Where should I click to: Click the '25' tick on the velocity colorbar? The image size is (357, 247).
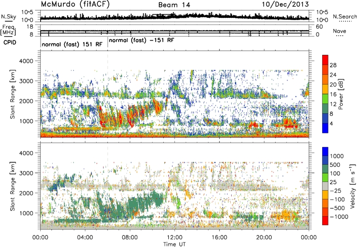[x=333, y=182]
